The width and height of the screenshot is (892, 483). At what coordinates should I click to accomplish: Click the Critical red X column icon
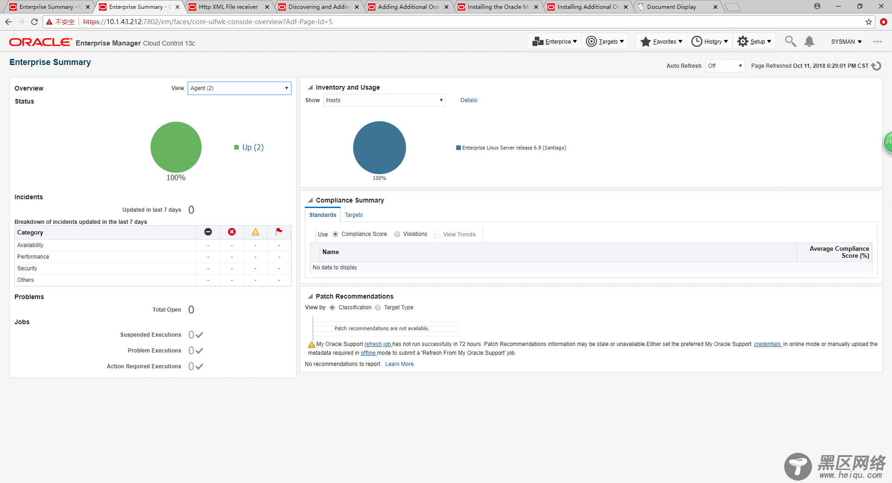pos(232,232)
